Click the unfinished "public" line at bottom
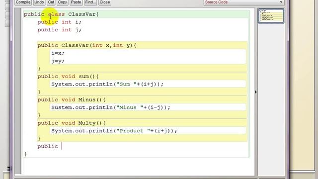This screenshot has height=179, width=318. tap(48, 146)
